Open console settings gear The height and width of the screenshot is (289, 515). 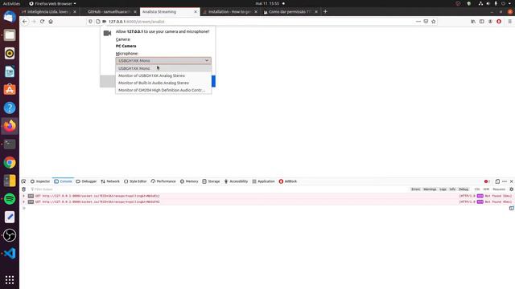point(512,189)
